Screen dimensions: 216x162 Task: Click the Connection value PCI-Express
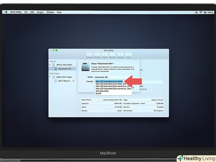point(158,111)
